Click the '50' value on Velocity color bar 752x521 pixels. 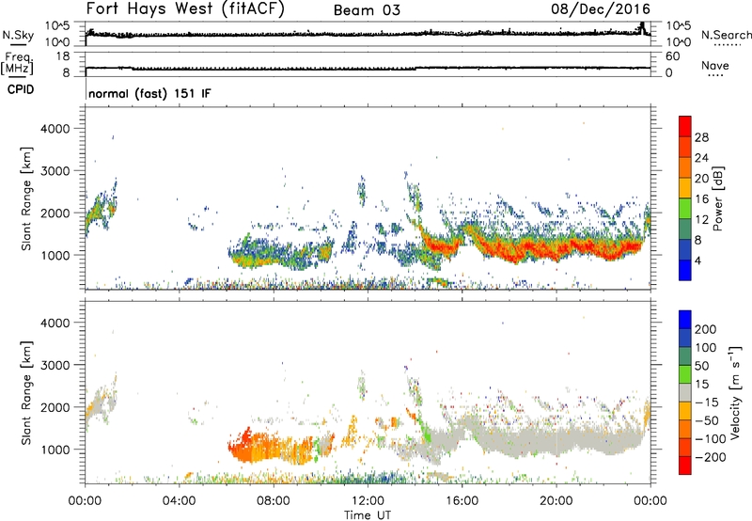tap(701, 366)
